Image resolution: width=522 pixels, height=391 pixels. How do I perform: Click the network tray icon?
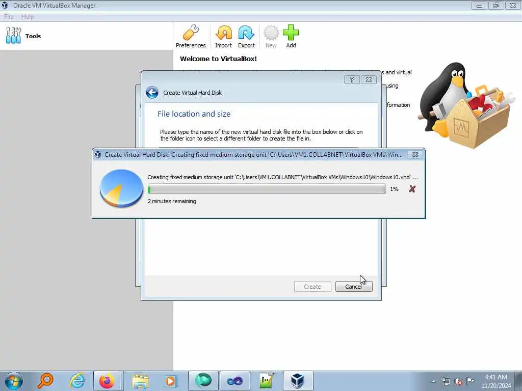coord(446,382)
